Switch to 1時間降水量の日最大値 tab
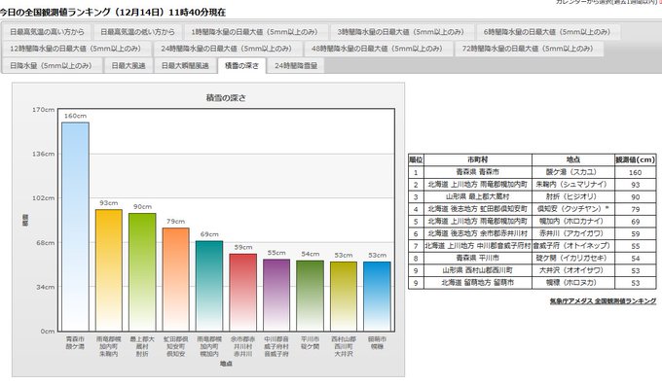Screen dimensions: 662x385 (255, 32)
